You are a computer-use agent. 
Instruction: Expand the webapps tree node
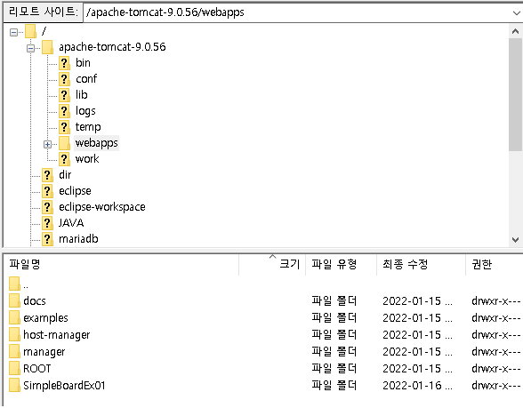[47, 144]
